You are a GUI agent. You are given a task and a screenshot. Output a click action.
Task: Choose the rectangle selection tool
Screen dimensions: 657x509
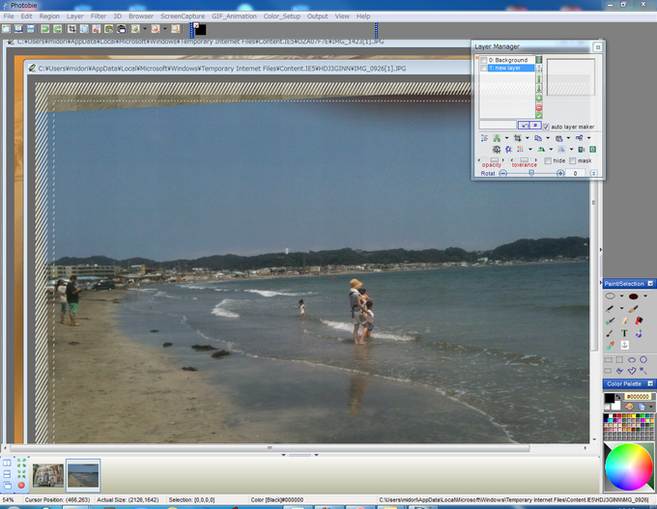pyautogui.click(x=608, y=360)
